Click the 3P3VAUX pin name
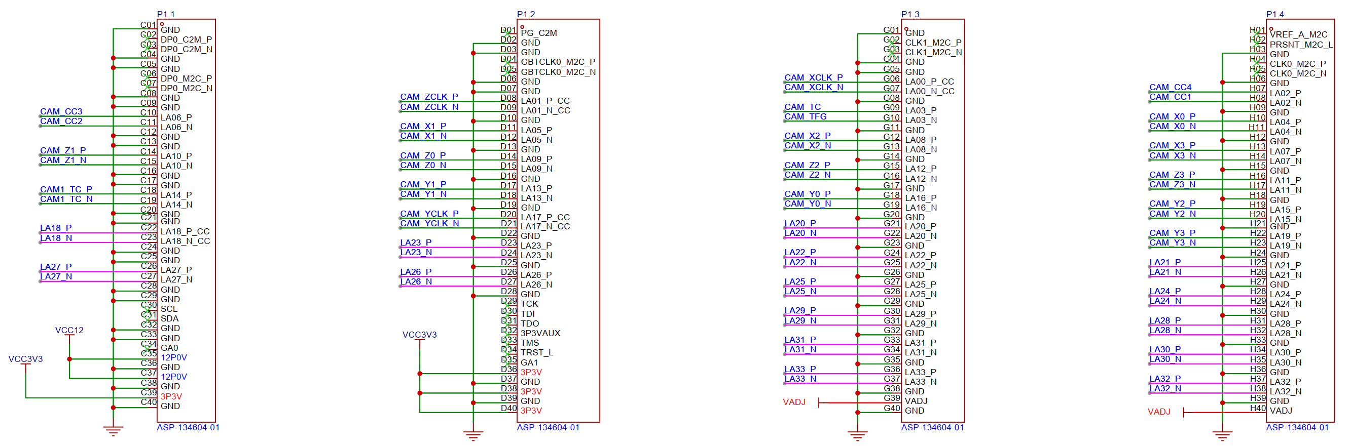This screenshot has width=1351, height=447. 540,333
